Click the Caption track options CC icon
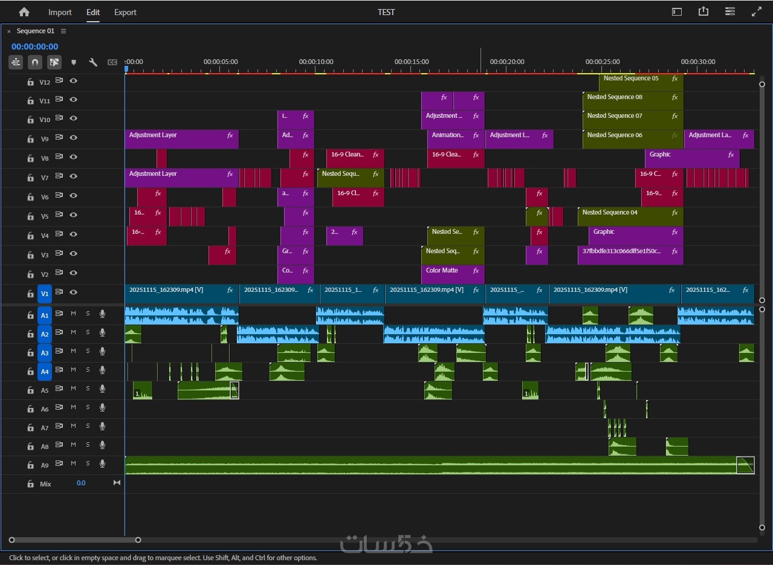 (x=112, y=62)
